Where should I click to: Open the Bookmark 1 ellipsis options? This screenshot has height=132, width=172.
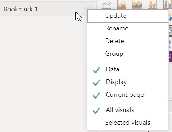86,8
